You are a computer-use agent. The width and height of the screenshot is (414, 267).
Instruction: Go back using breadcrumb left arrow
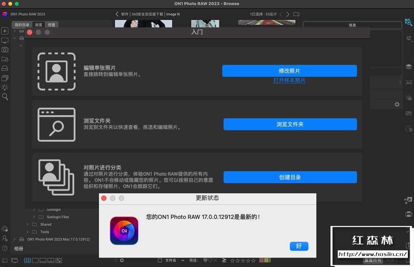tap(117, 14)
